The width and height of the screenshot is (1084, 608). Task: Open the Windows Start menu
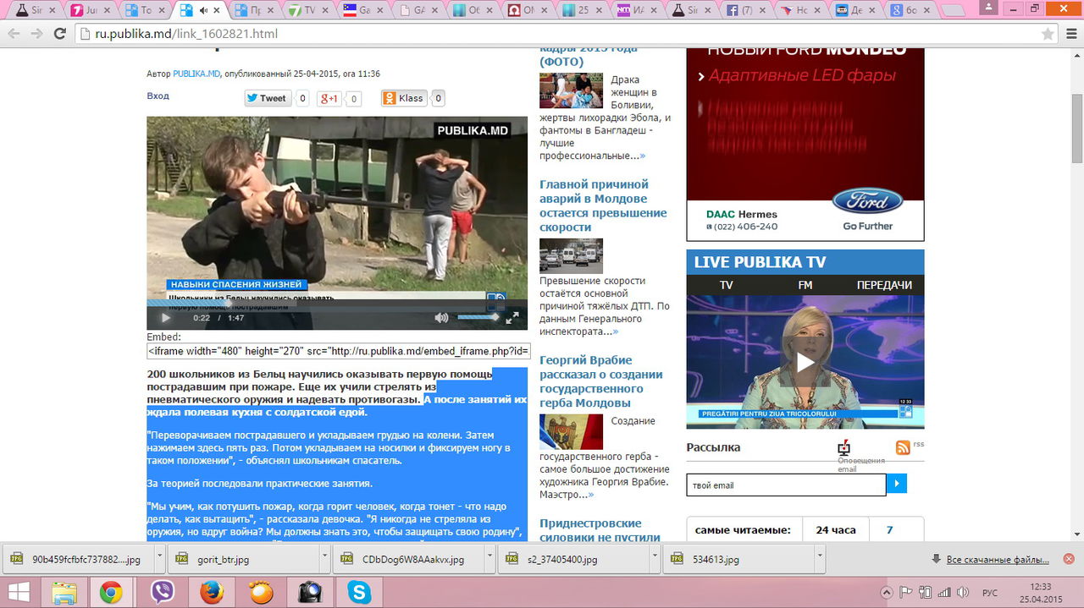pyautogui.click(x=19, y=592)
